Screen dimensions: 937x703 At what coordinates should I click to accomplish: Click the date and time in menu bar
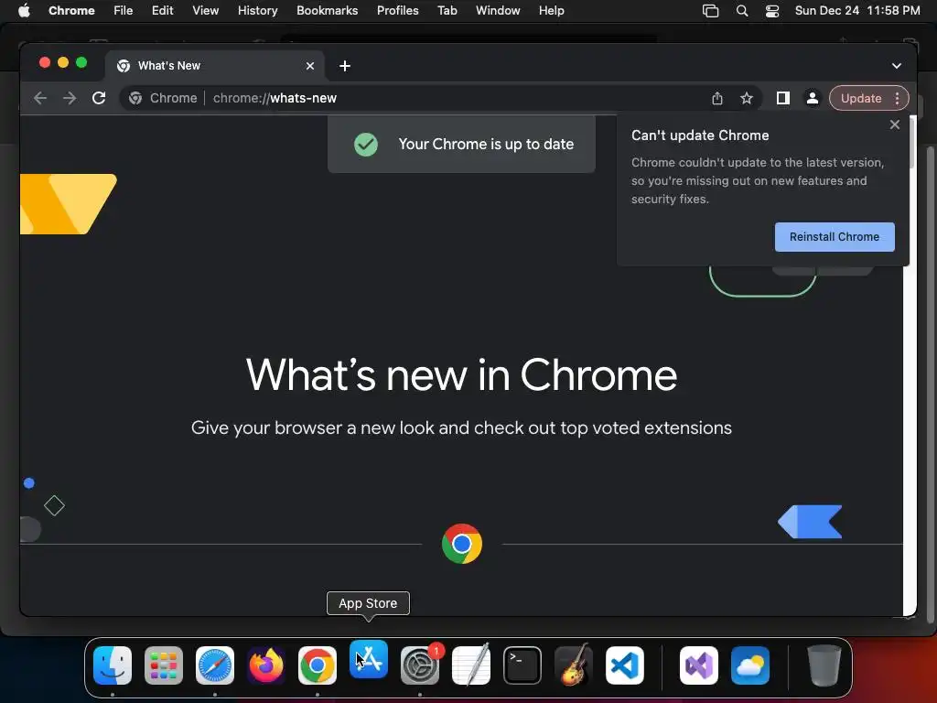856,10
